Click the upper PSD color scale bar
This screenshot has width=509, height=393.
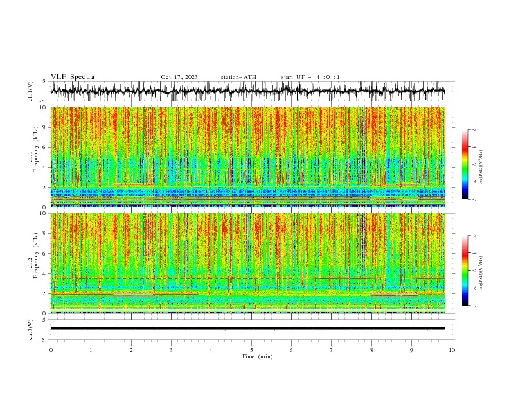click(x=465, y=164)
